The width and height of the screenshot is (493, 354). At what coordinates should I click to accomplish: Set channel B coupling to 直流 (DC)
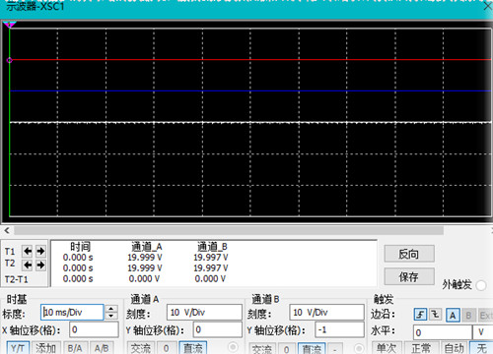coord(312,349)
